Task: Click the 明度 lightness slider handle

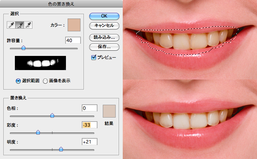Action: tap(61, 149)
